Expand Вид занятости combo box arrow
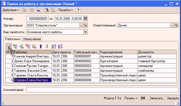Screen dimensions: 181x106 click(x=85, y=32)
